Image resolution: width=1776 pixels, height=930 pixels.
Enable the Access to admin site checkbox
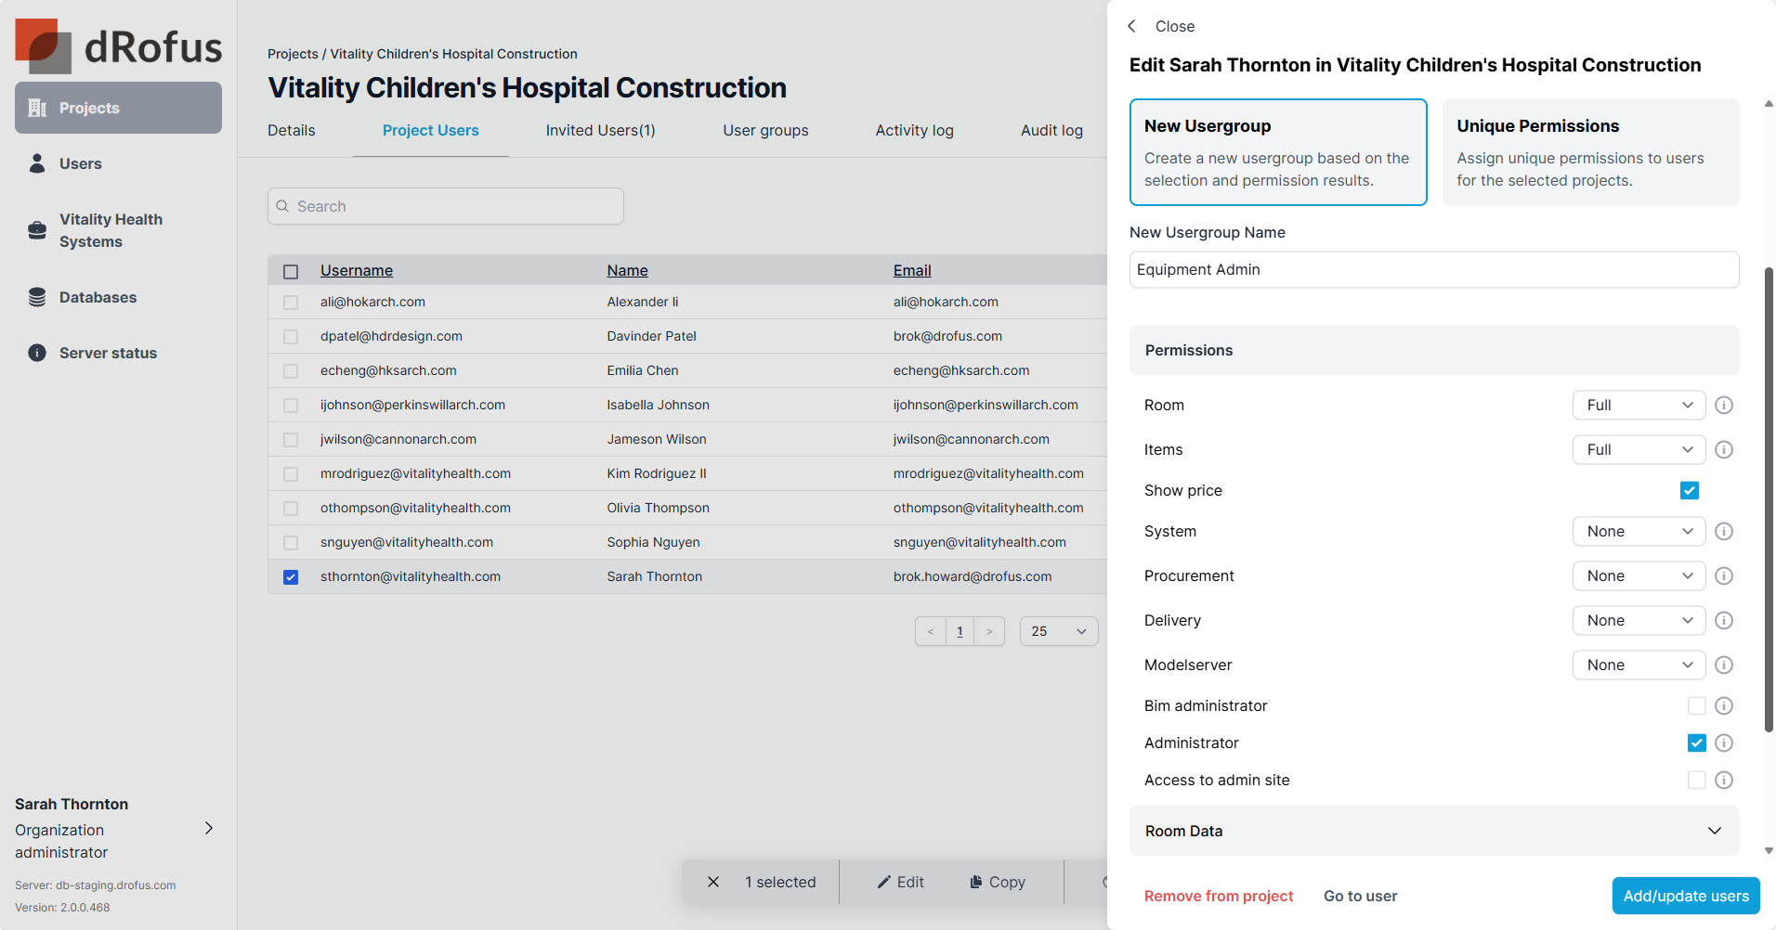tap(1696, 781)
